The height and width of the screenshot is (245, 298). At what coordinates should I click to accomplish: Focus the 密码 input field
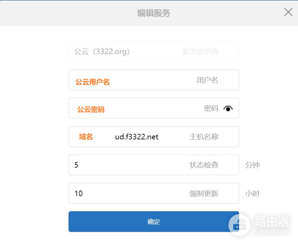coord(149,108)
